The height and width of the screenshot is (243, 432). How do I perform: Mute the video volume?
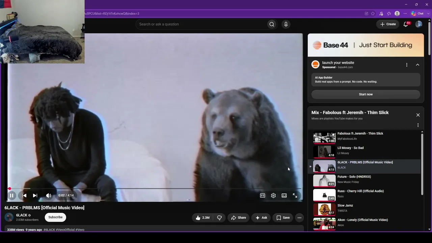49,195
